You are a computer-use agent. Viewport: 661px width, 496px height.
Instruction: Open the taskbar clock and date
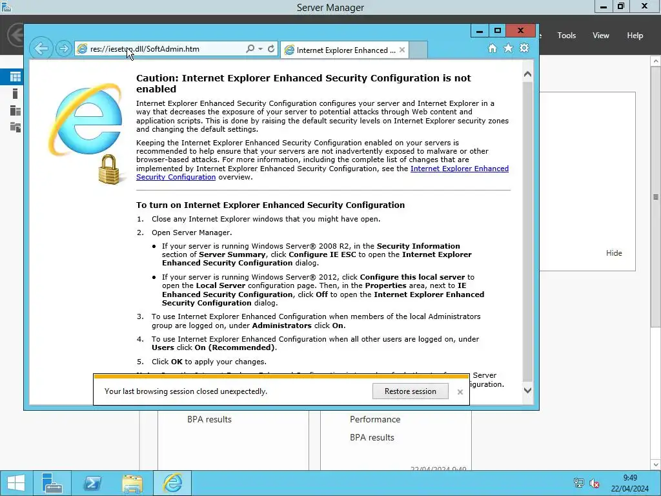[x=630, y=483]
